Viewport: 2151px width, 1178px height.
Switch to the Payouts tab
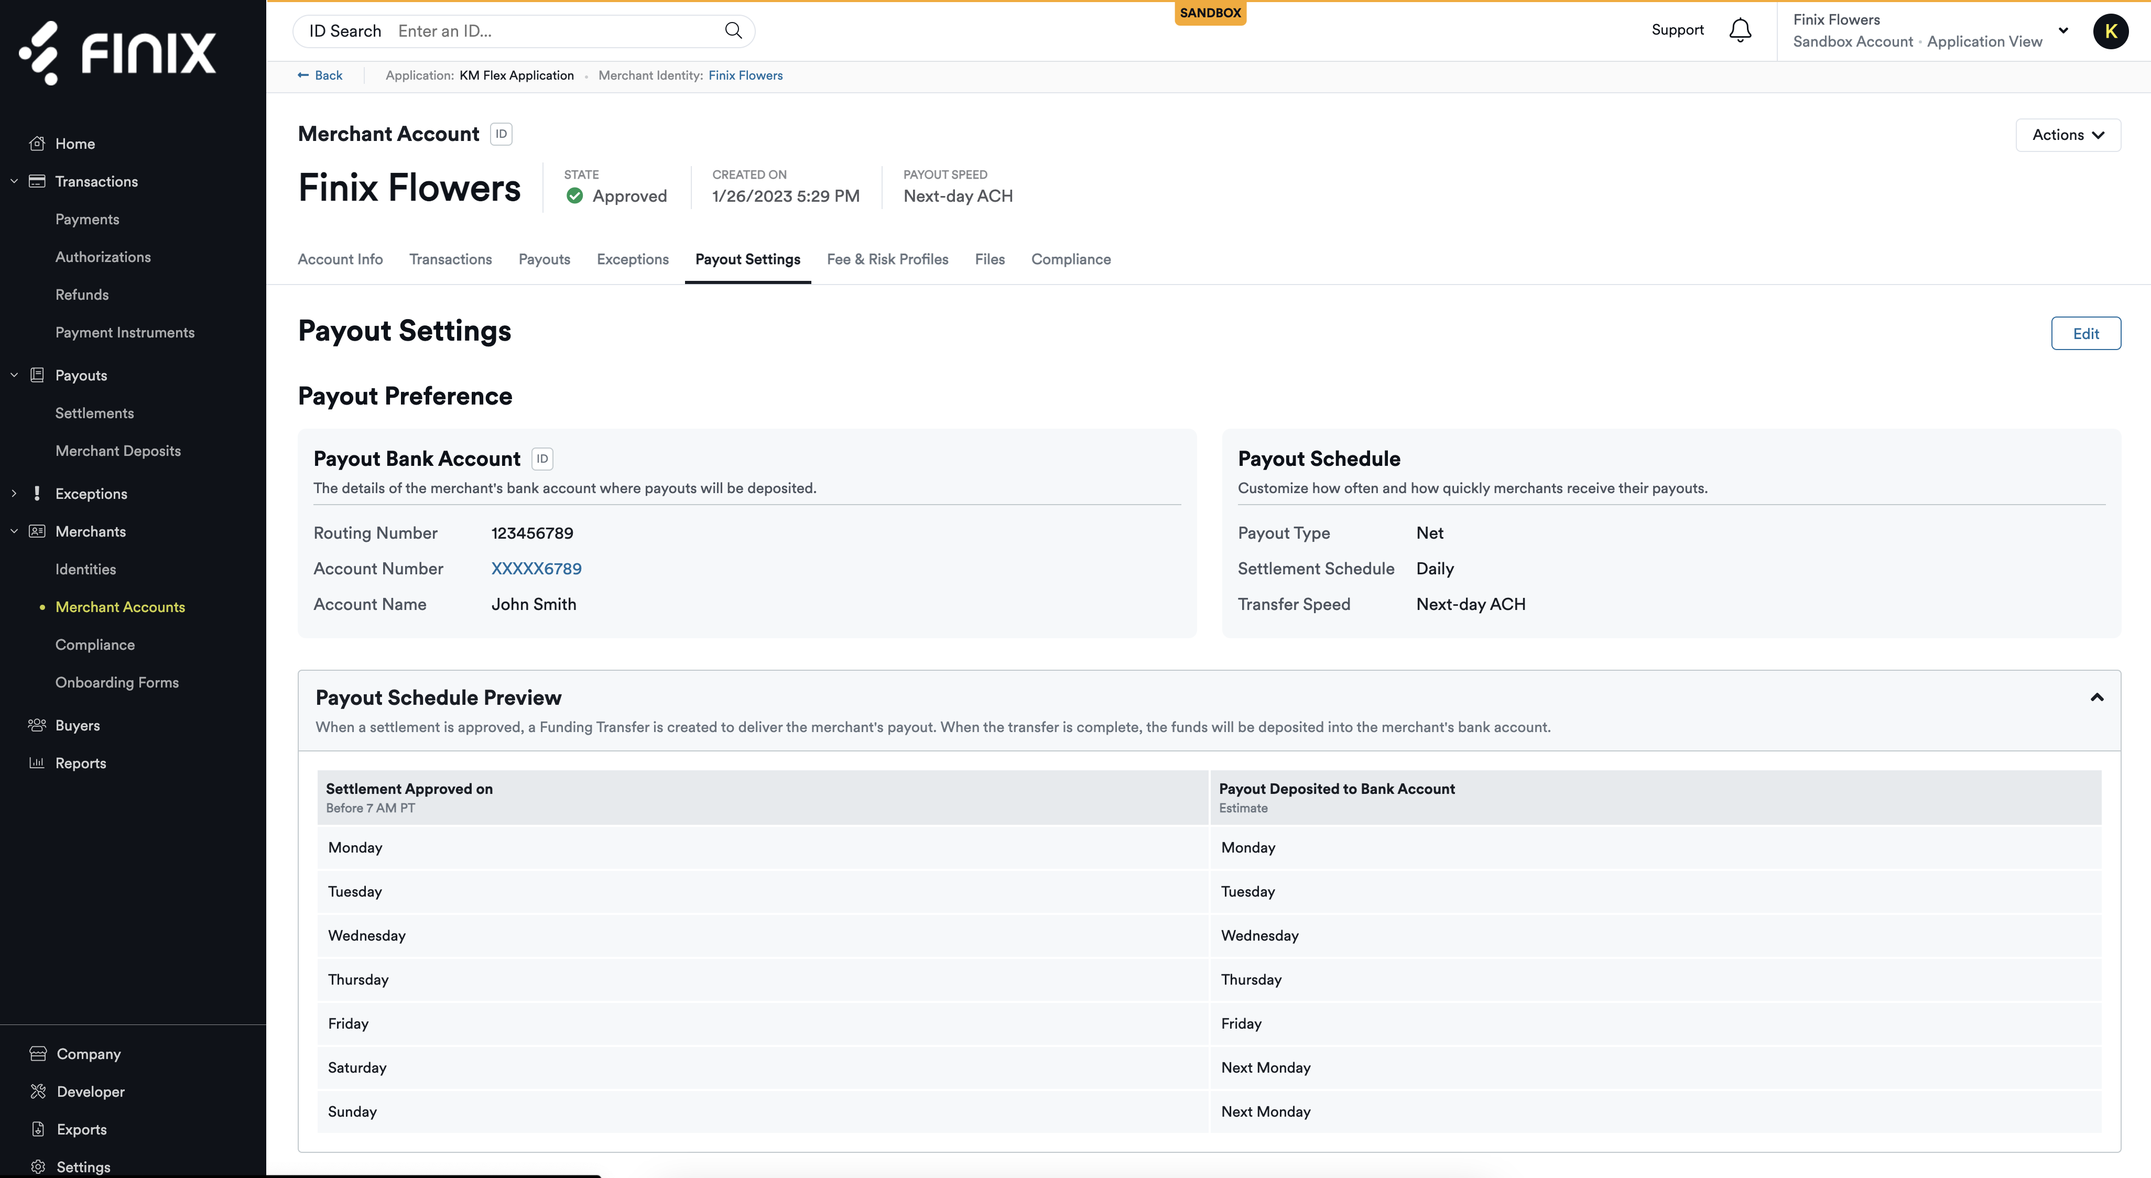(x=544, y=259)
